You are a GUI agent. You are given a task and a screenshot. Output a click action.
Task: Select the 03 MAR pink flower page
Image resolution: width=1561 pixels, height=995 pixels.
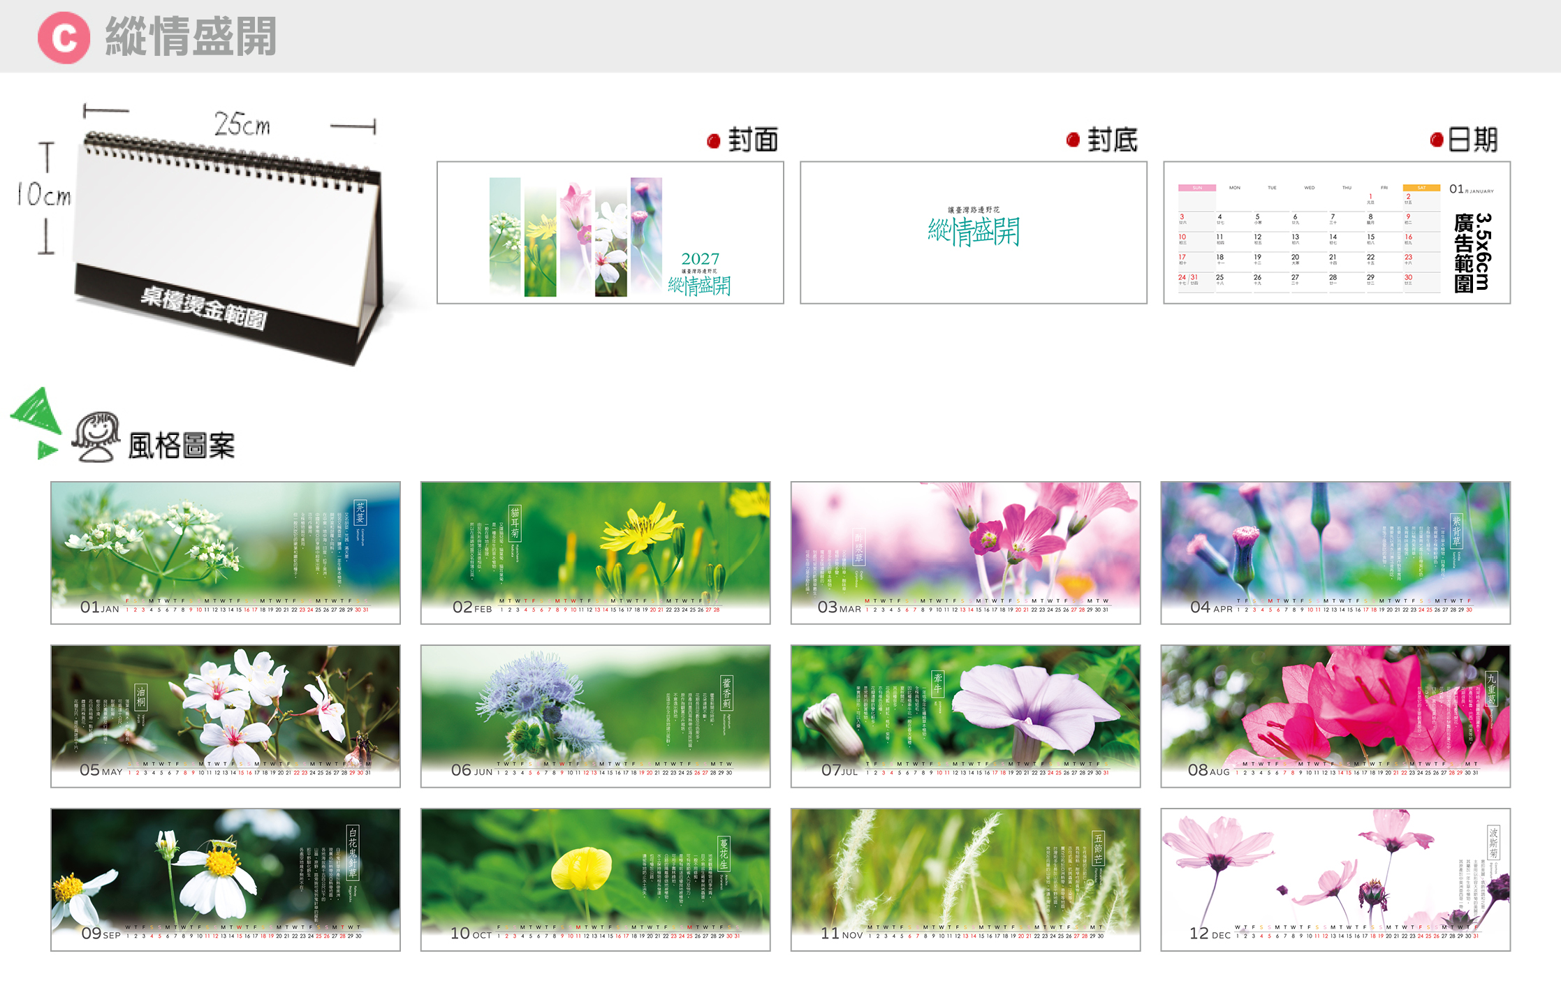coord(965,552)
